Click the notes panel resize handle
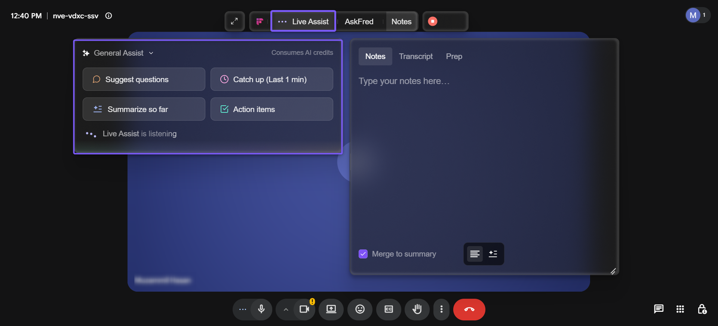Image resolution: width=718 pixels, height=326 pixels. click(613, 271)
